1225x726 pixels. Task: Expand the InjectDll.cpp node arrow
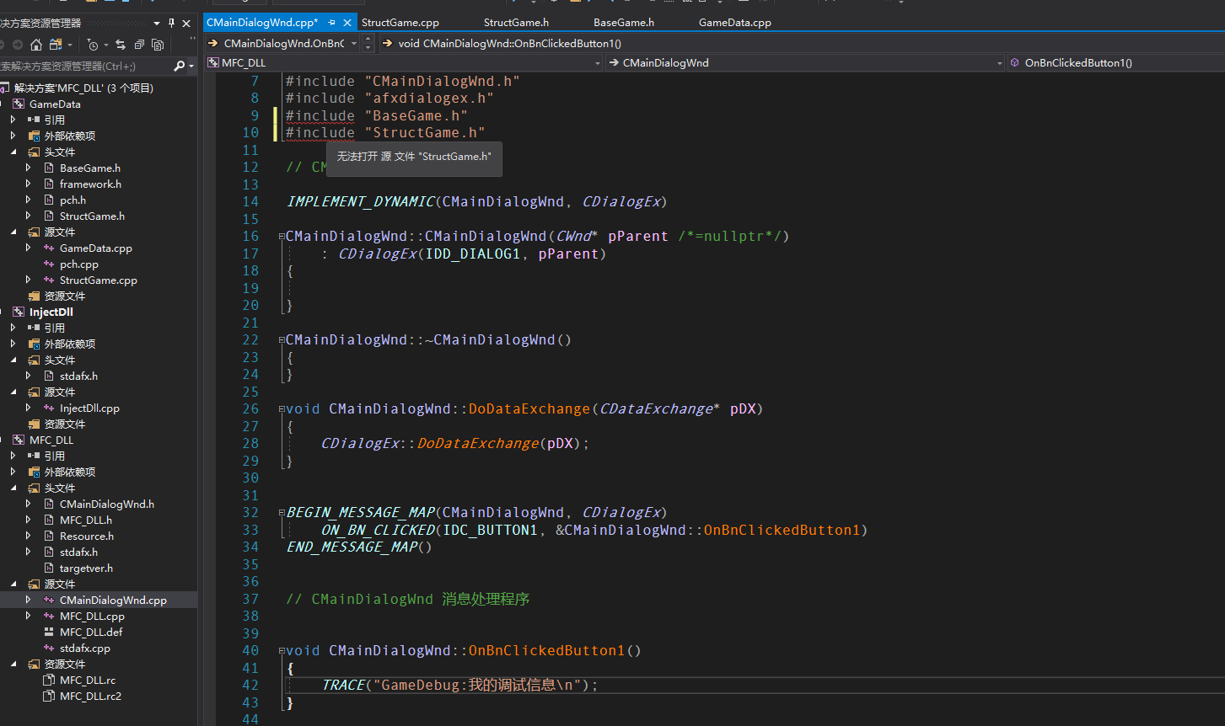29,408
